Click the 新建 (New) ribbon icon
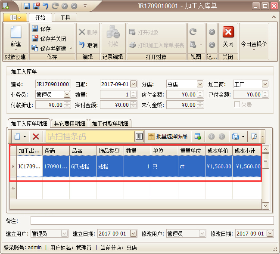The height and width of the screenshot is (254, 280). [16, 34]
